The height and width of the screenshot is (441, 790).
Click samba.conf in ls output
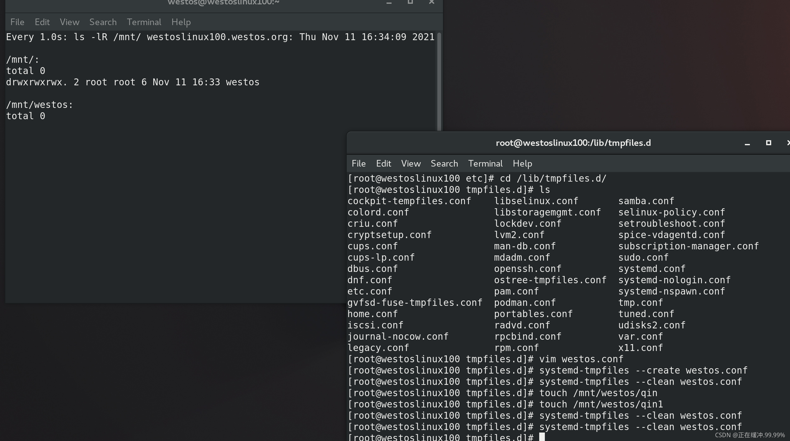646,201
